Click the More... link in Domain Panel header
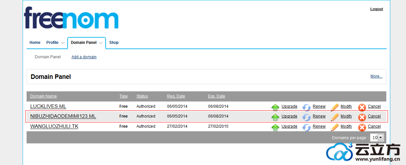This screenshot has width=406, height=165. (376, 76)
